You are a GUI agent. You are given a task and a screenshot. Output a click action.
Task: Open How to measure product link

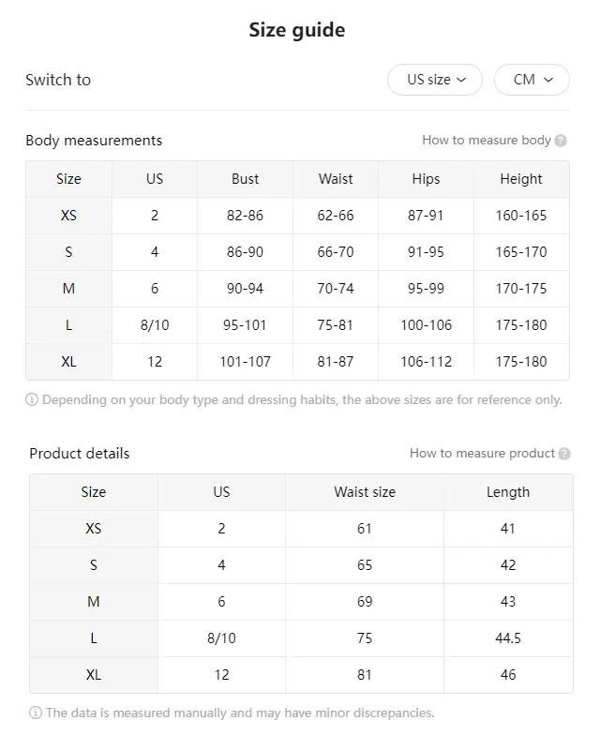coord(482,454)
